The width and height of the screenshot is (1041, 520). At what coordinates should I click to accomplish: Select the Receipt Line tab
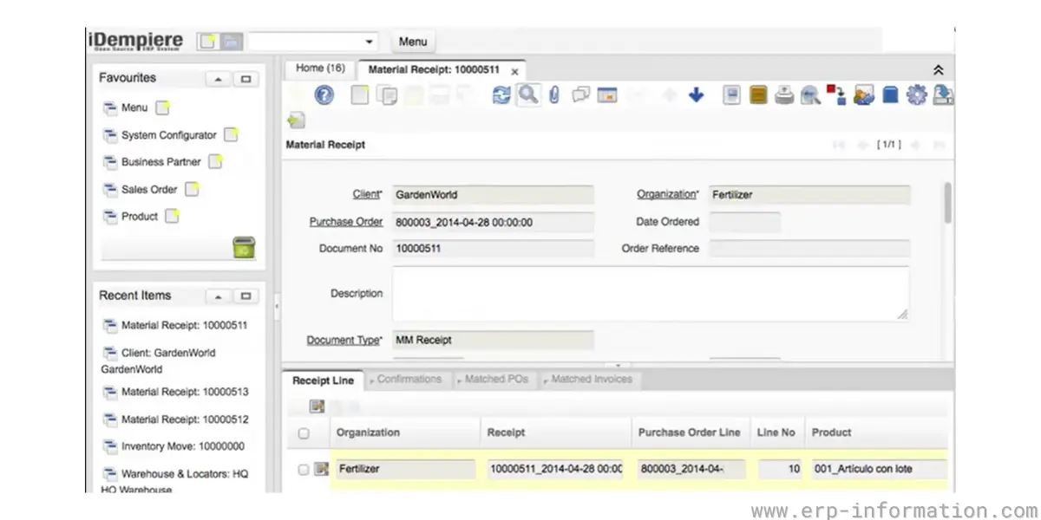click(323, 380)
